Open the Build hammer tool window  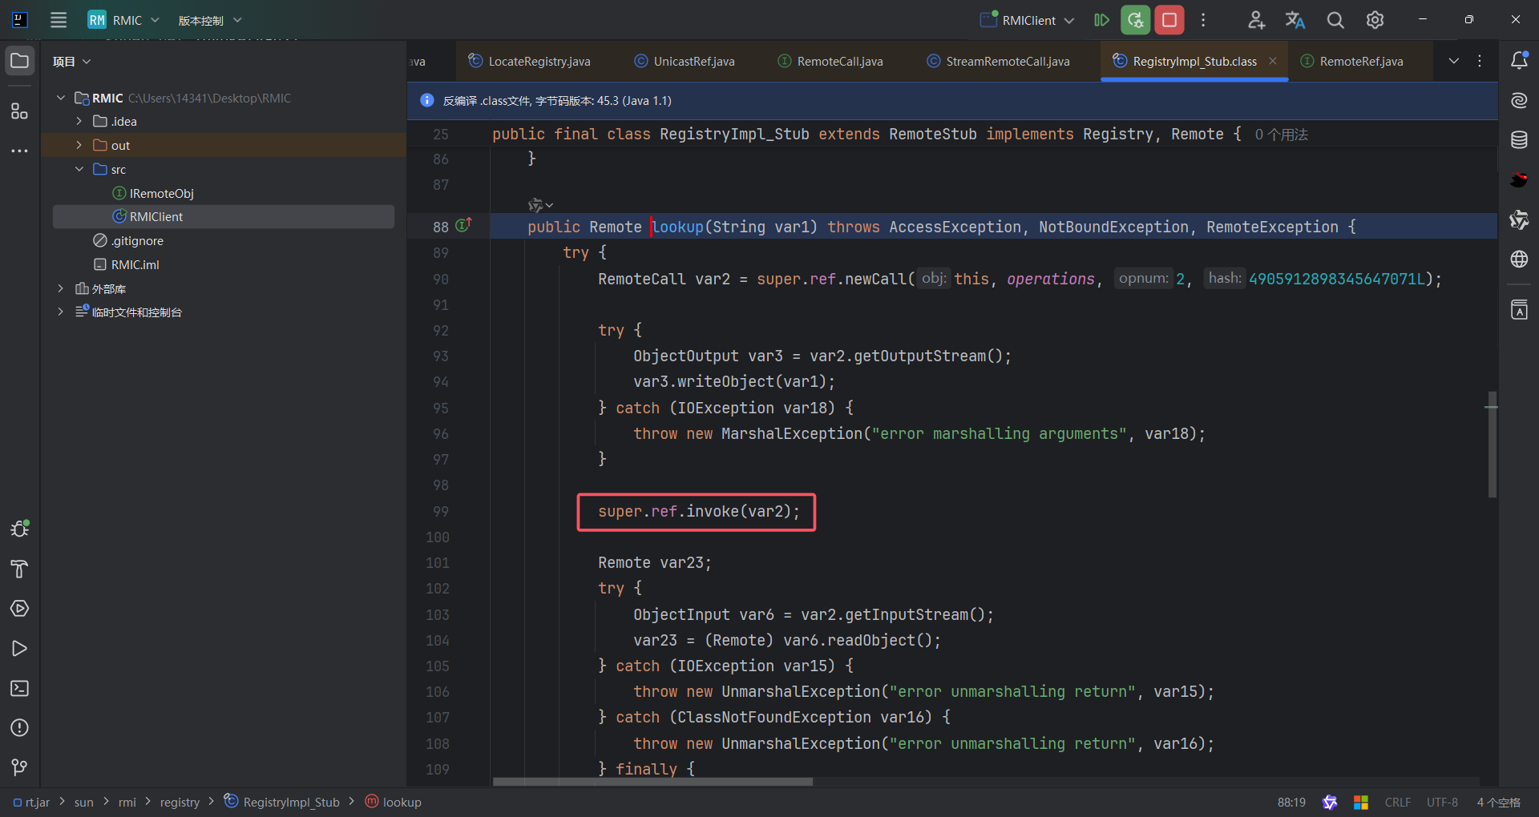pyautogui.click(x=20, y=569)
